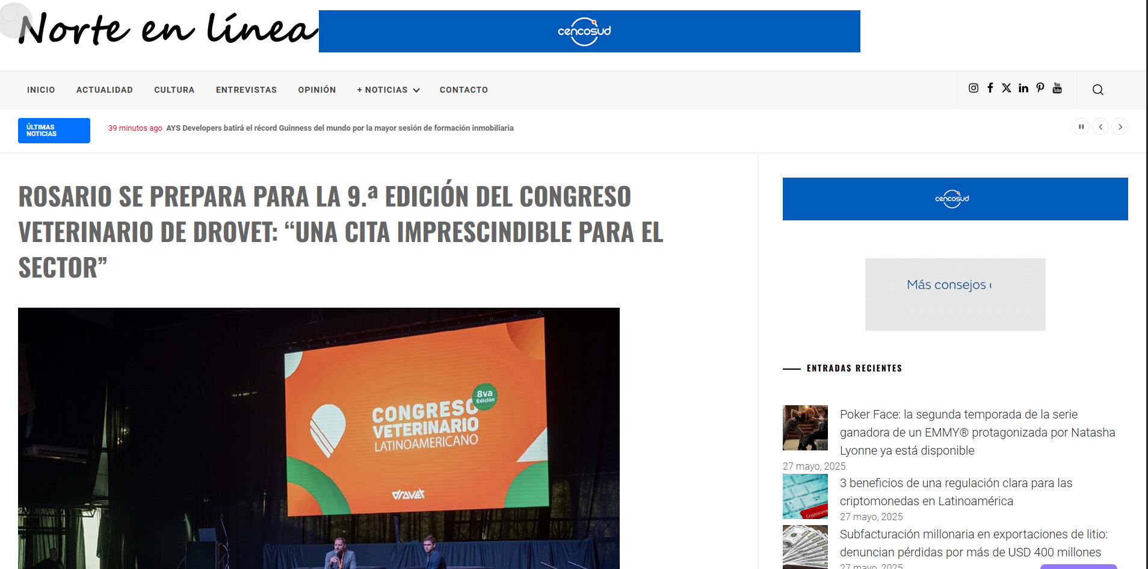Pause the news ticker
1148x569 pixels.
pos(1081,126)
